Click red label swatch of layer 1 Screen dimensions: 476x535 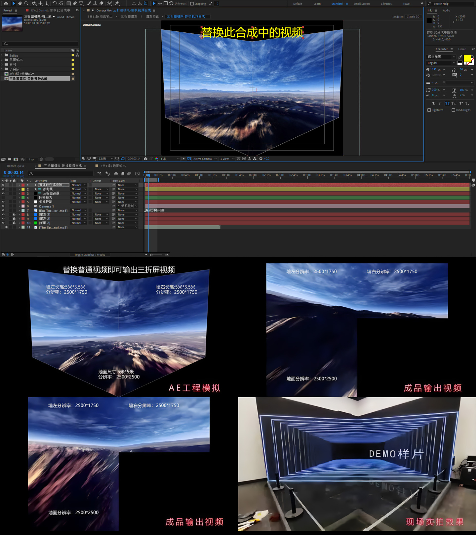(x=23, y=185)
